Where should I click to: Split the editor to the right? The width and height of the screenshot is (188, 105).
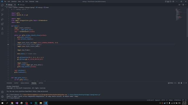pyautogui.click(x=183, y=5)
